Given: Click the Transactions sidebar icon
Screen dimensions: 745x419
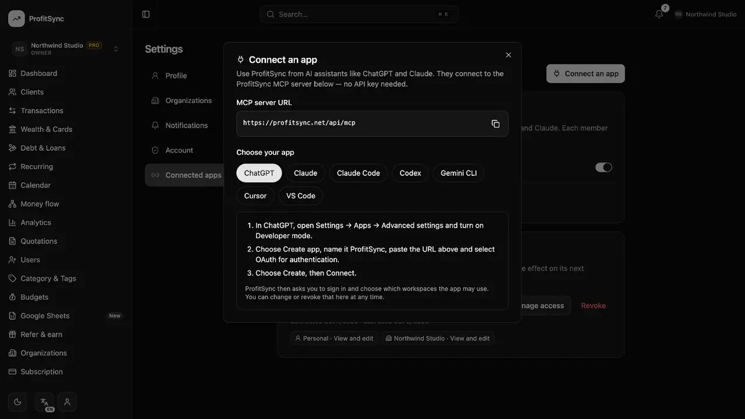Looking at the screenshot, I should [x=12, y=111].
